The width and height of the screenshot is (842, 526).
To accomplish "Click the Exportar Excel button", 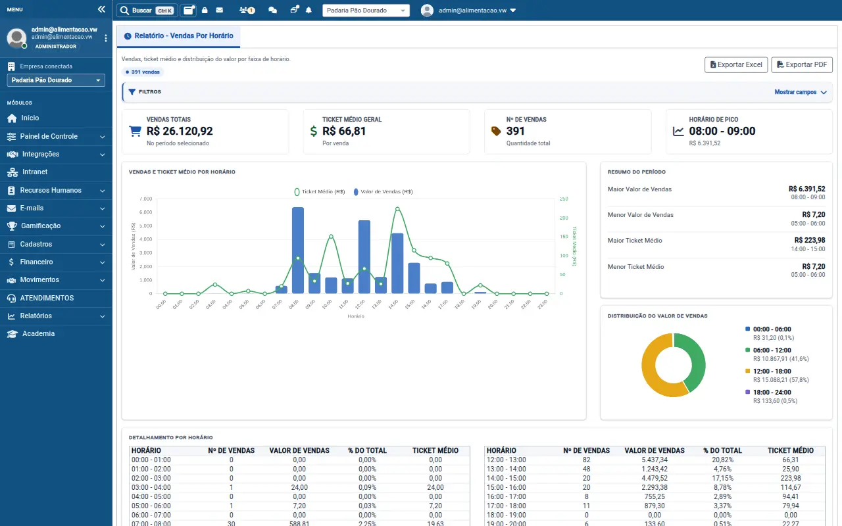I will (736, 64).
